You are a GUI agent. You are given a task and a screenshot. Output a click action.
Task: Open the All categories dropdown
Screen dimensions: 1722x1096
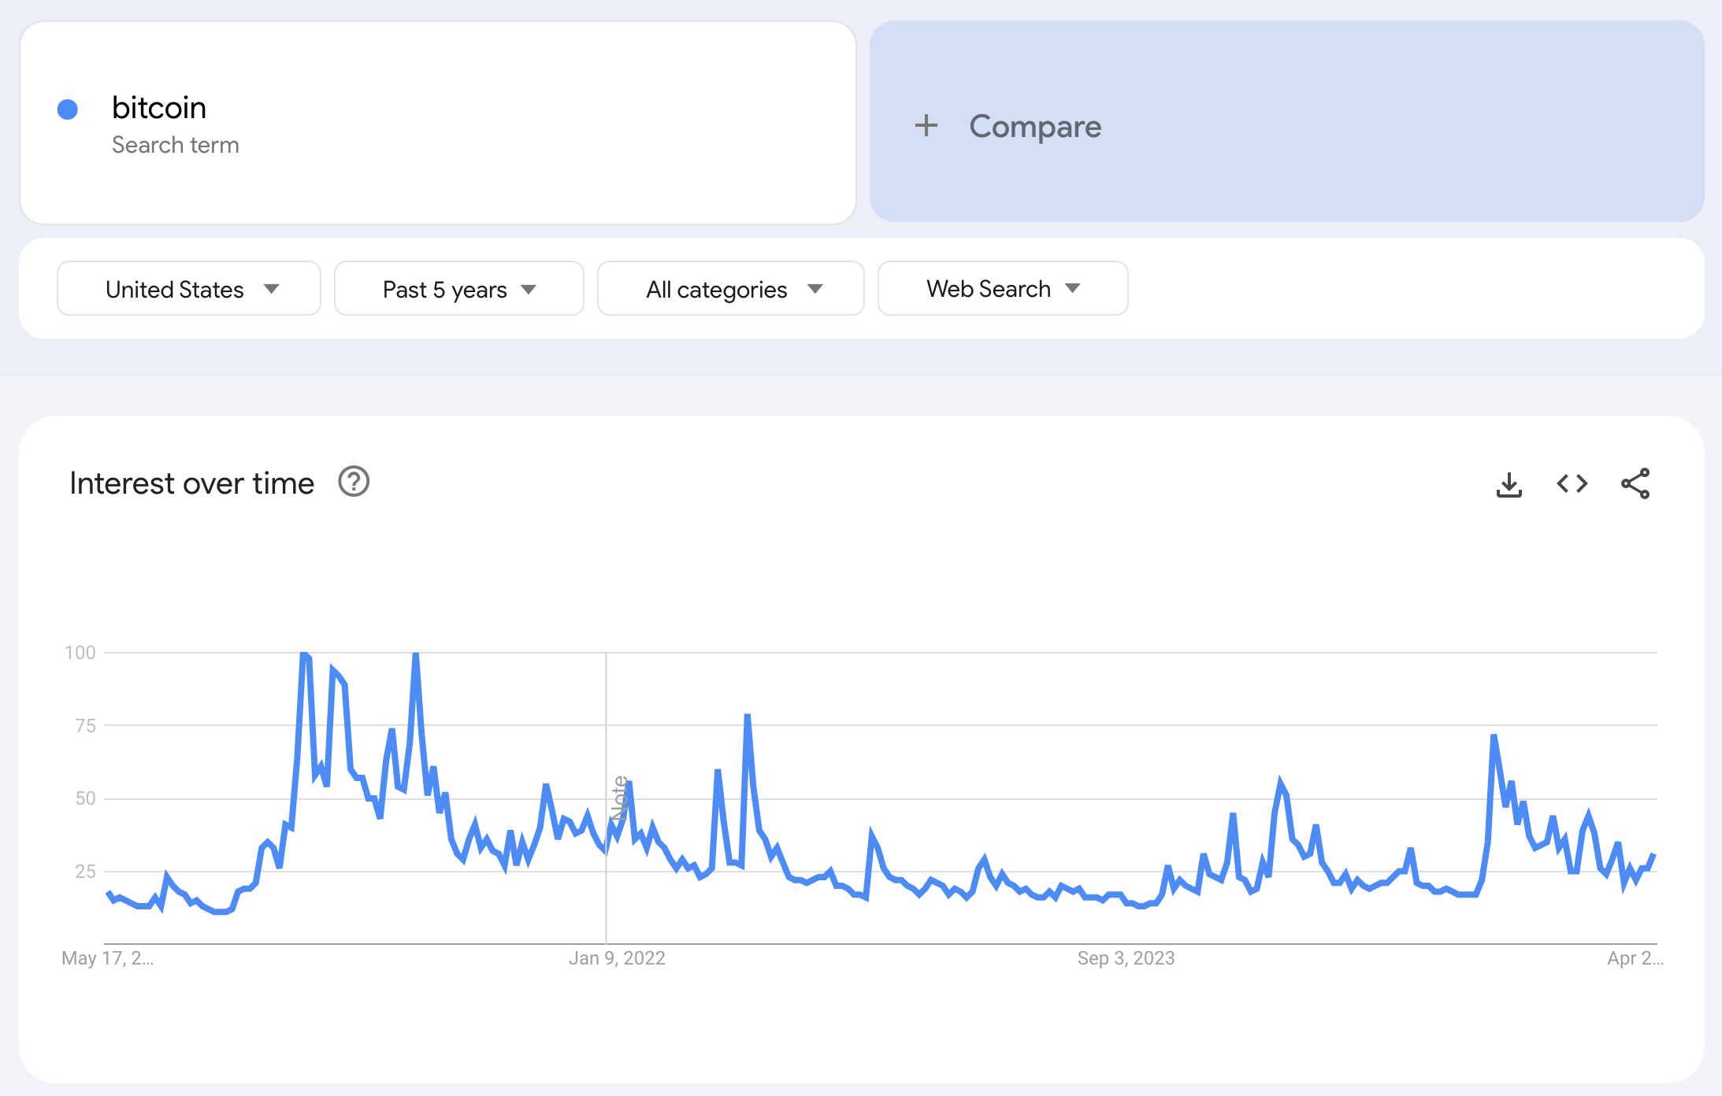(731, 289)
